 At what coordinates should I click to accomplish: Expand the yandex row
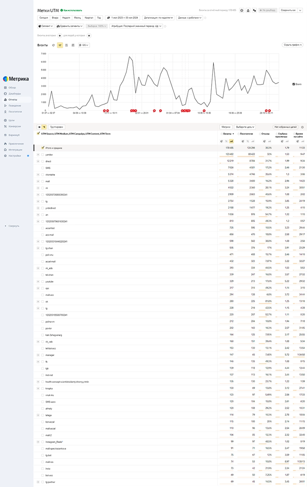coord(38,155)
